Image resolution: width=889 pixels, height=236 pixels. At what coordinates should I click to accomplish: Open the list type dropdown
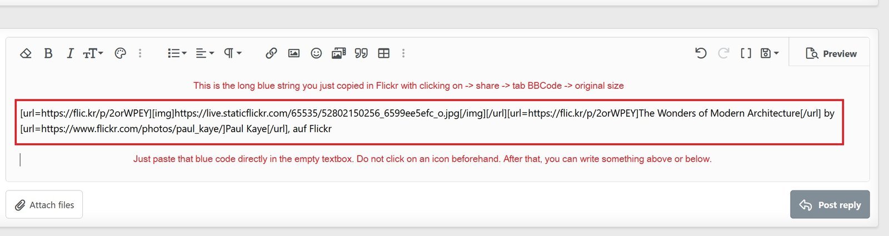pyautogui.click(x=177, y=53)
